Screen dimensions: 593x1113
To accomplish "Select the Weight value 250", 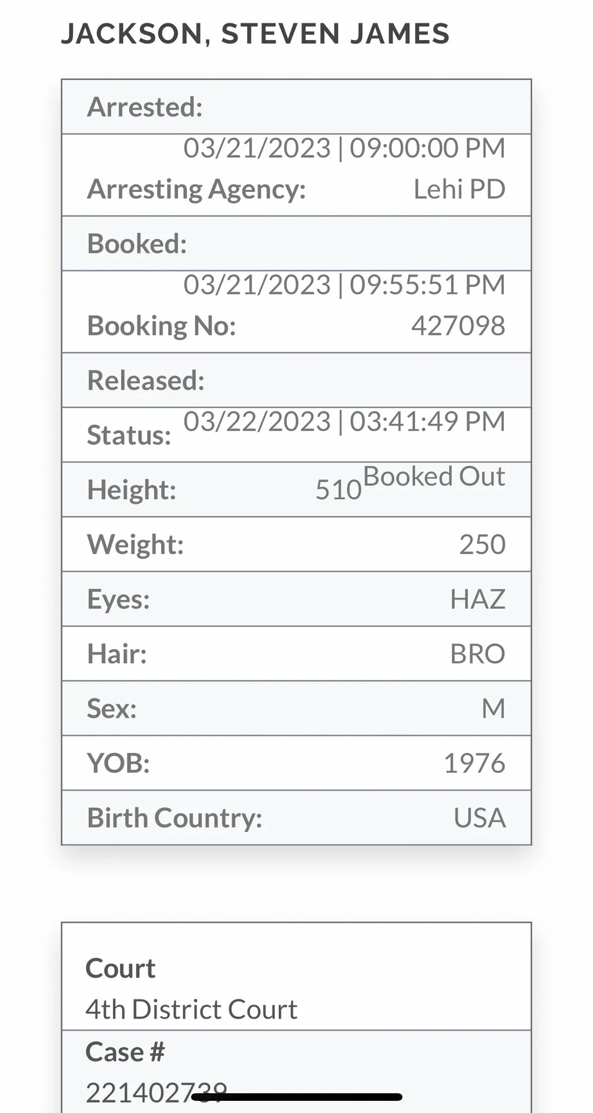I will (482, 544).
